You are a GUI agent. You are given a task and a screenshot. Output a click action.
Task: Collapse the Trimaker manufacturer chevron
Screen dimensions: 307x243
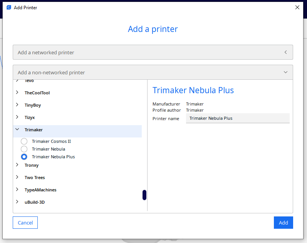click(x=17, y=130)
